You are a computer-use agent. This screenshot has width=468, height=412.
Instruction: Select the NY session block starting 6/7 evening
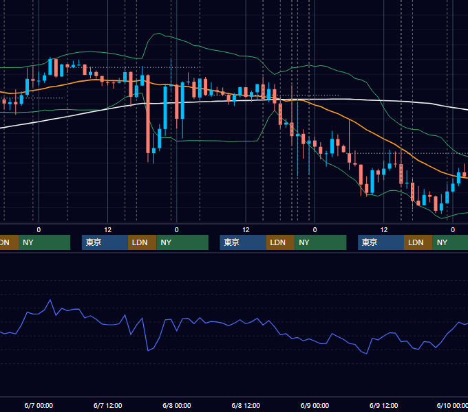coord(182,242)
